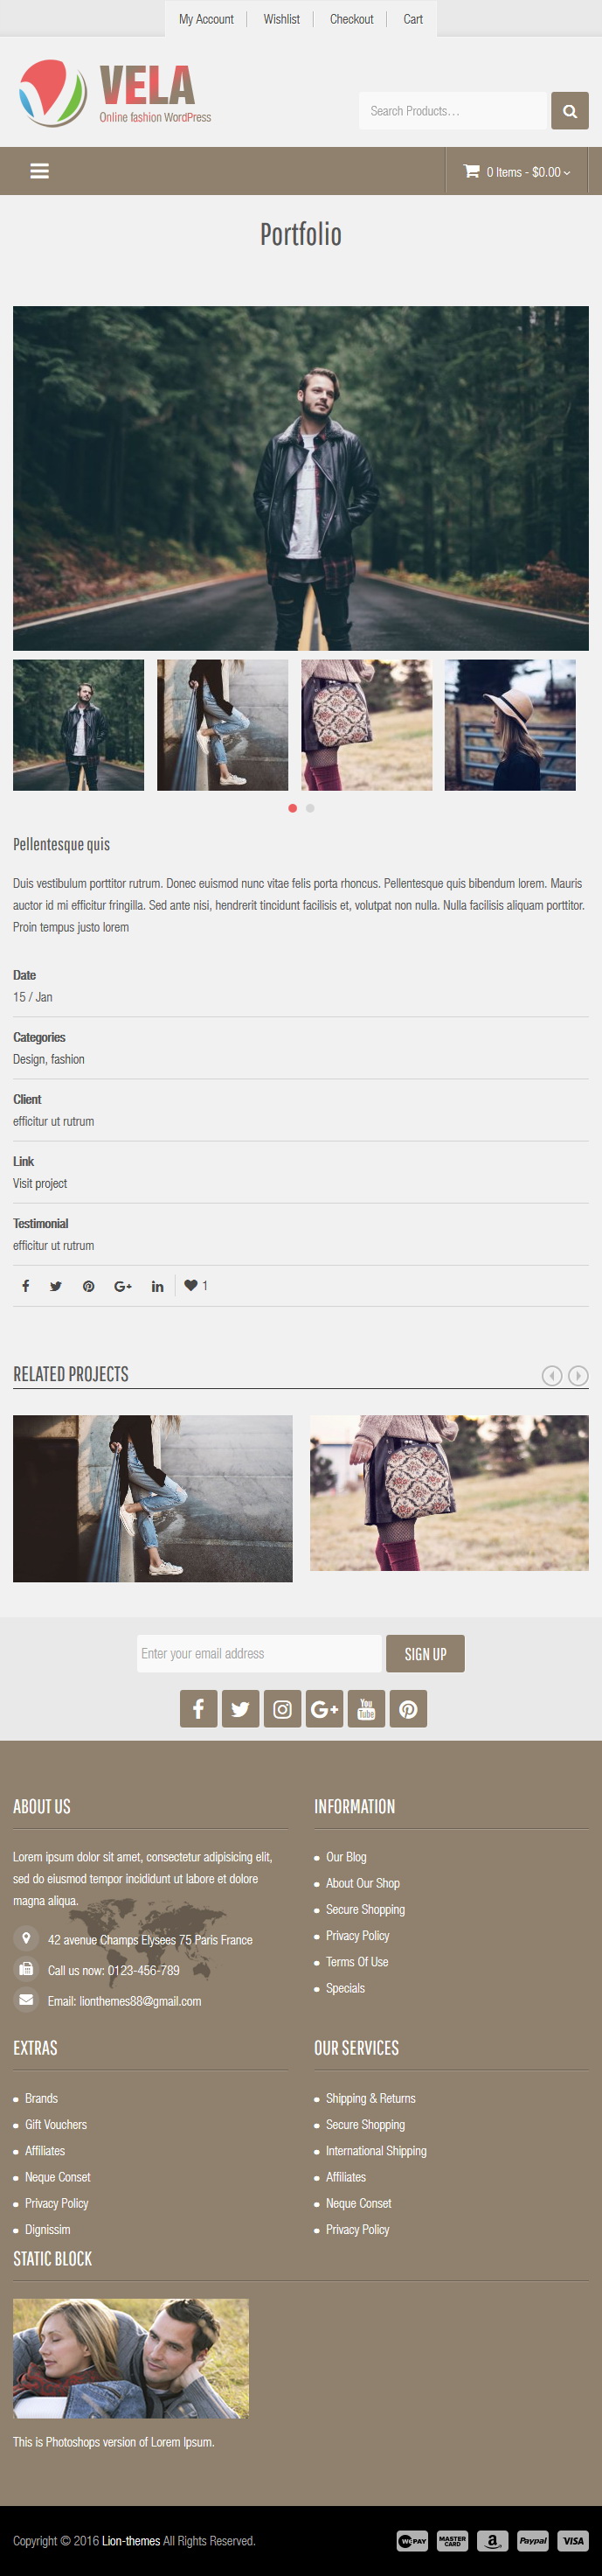This screenshot has width=602, height=2576.
Task: Share project on Facebook small icon
Action: (26, 1286)
